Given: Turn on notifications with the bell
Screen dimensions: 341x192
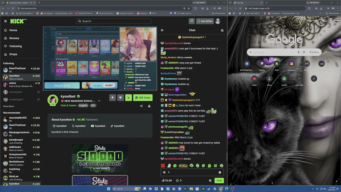Looking at the screenshot, I should tap(112, 98).
